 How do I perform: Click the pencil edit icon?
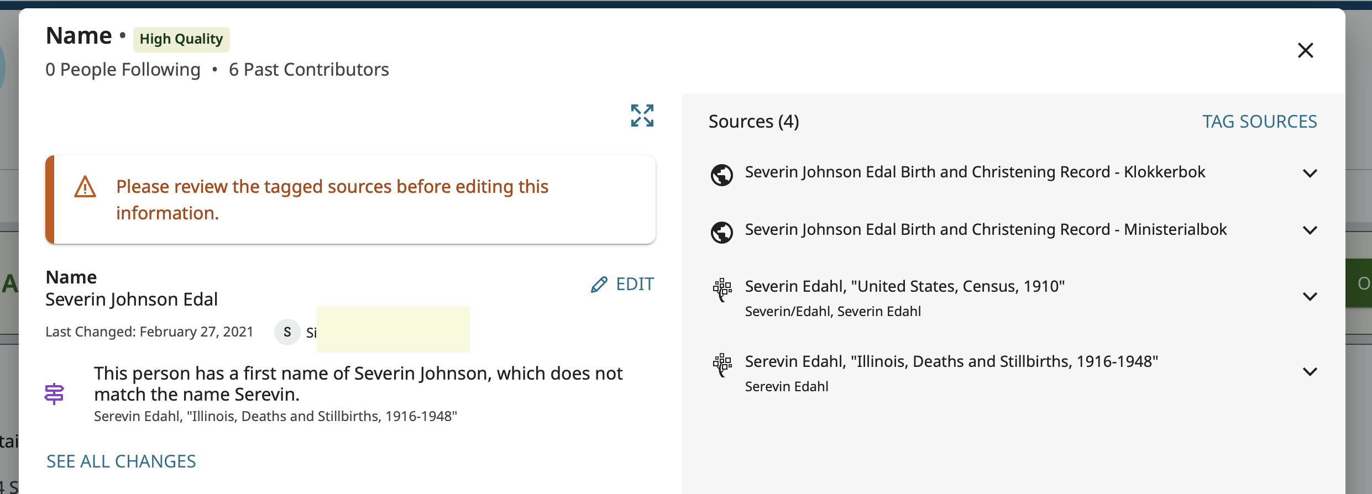(599, 285)
